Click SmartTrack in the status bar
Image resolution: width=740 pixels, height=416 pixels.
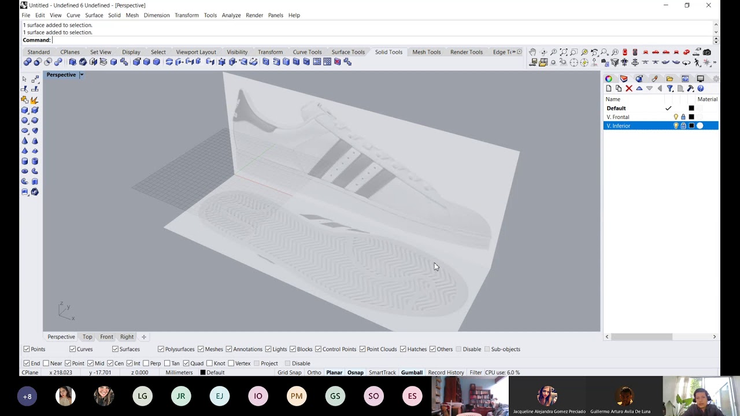pyautogui.click(x=382, y=373)
